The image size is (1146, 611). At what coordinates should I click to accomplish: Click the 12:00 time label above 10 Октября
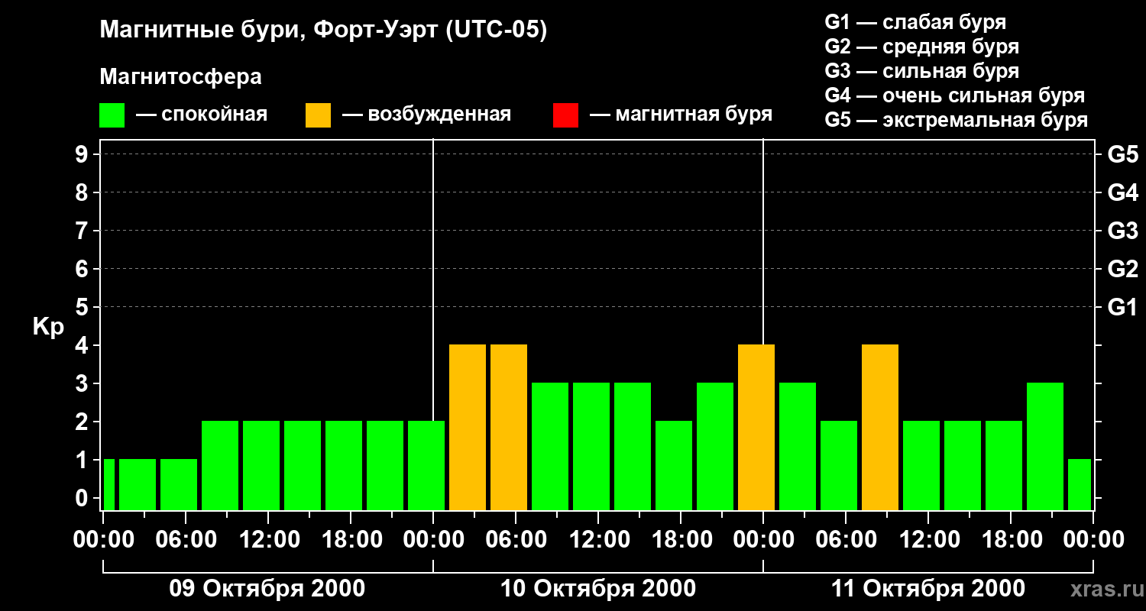[x=598, y=539]
